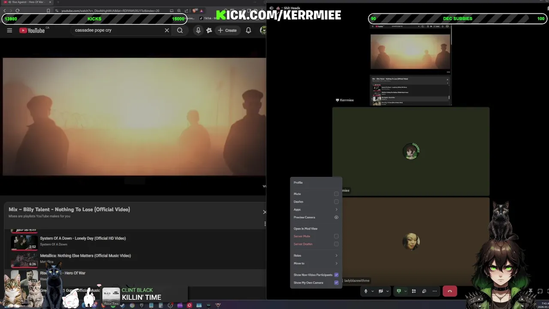Open Discord activities launcher icon
Screen dimensions: 549x309
click(414, 291)
